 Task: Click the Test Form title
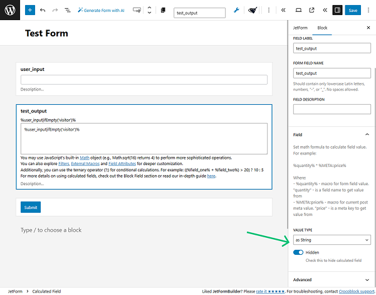pos(46,33)
